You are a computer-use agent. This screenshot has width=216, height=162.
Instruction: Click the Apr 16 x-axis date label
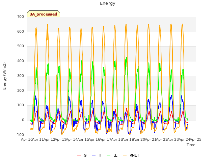coord(94,139)
